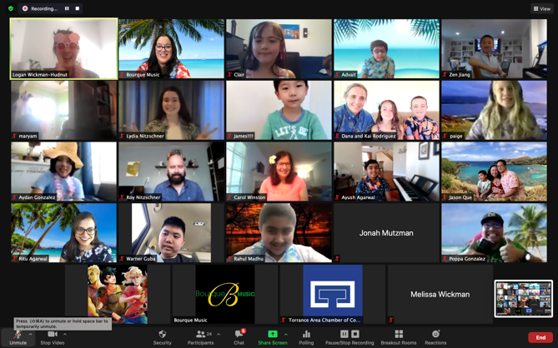This screenshot has height=348, width=558.
Task: Click Stop Video camera toggle
Action: [x=52, y=336]
